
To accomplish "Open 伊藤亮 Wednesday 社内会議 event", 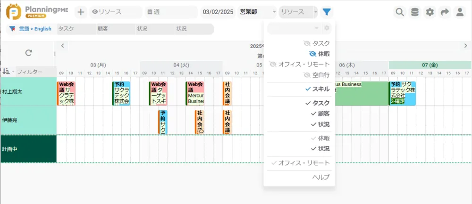I will coord(228,122).
